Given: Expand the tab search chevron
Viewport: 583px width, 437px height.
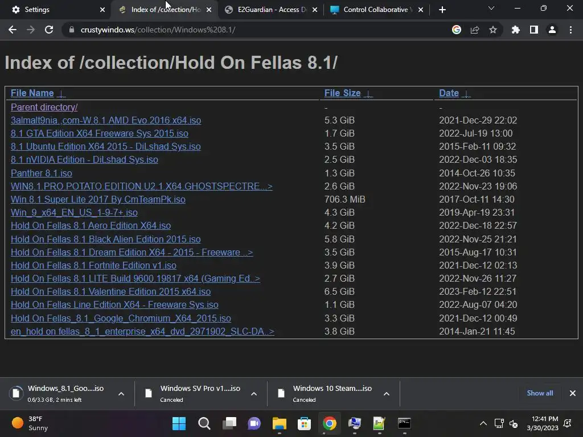Looking at the screenshot, I should tap(491, 8).
